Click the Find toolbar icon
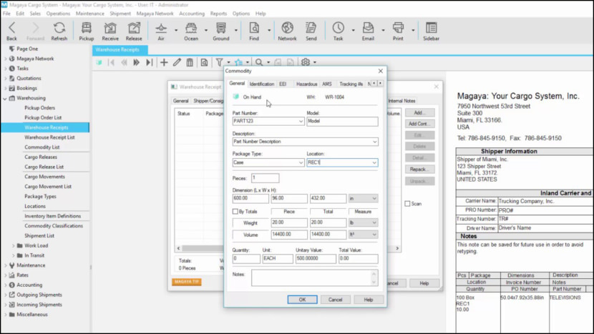 point(254,28)
